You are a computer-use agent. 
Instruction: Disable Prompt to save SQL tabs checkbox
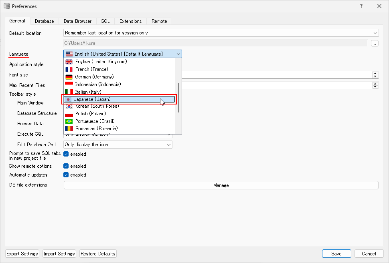[x=66, y=154]
